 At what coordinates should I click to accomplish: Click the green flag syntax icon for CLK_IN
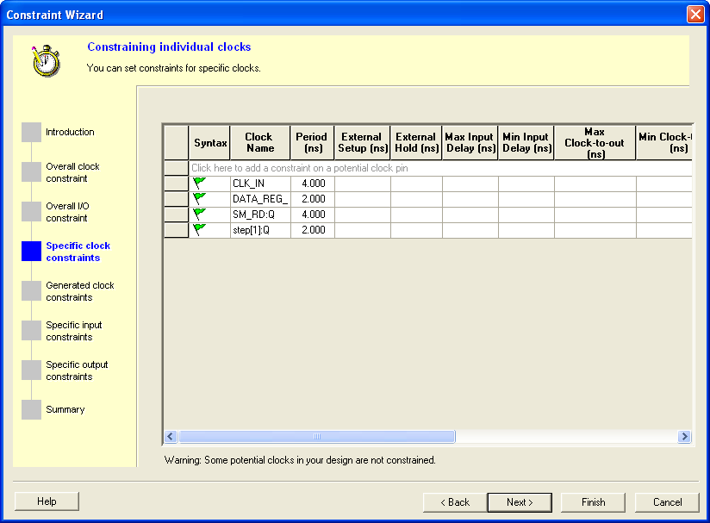point(199,183)
